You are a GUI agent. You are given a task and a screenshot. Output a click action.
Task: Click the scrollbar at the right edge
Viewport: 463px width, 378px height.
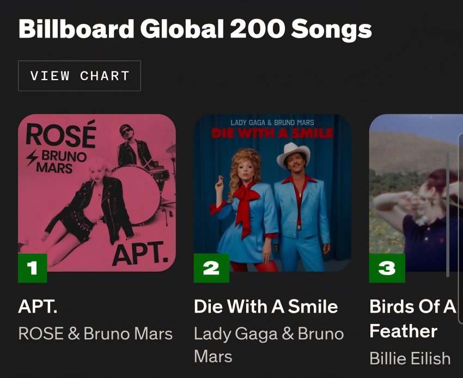pos(448,215)
